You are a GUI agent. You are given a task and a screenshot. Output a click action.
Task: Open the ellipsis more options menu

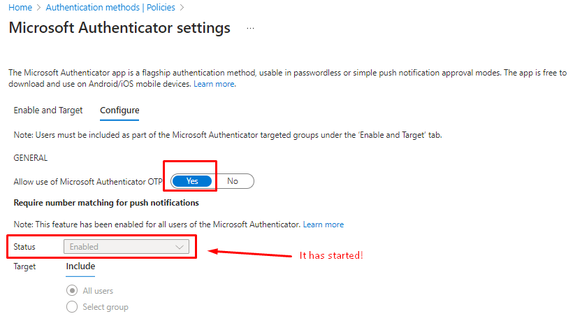[250, 29]
